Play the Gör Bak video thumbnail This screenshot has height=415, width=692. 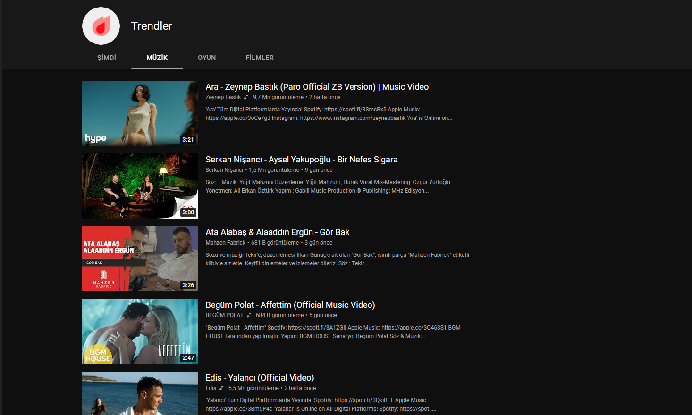point(140,259)
